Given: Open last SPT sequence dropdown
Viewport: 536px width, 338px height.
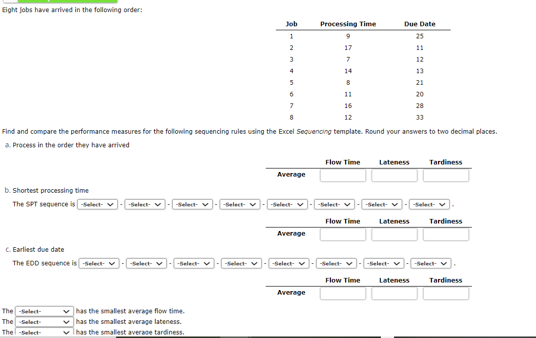Looking at the screenshot, I should [x=429, y=204].
